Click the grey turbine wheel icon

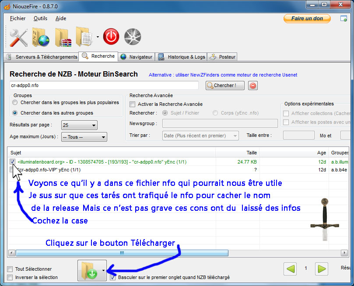coord(133,37)
